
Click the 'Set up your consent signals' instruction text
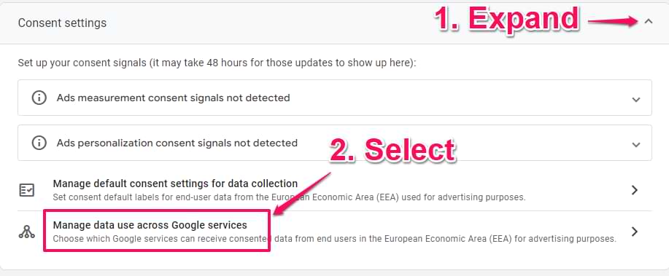click(217, 63)
